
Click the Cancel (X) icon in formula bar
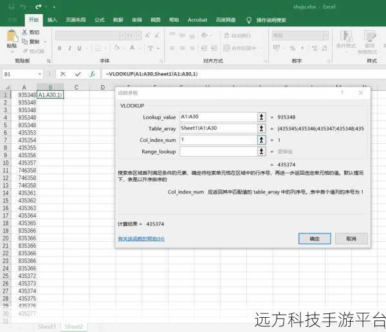click(x=63, y=74)
